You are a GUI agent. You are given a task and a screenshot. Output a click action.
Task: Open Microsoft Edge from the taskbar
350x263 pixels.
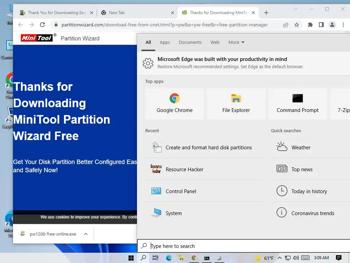tap(169, 258)
